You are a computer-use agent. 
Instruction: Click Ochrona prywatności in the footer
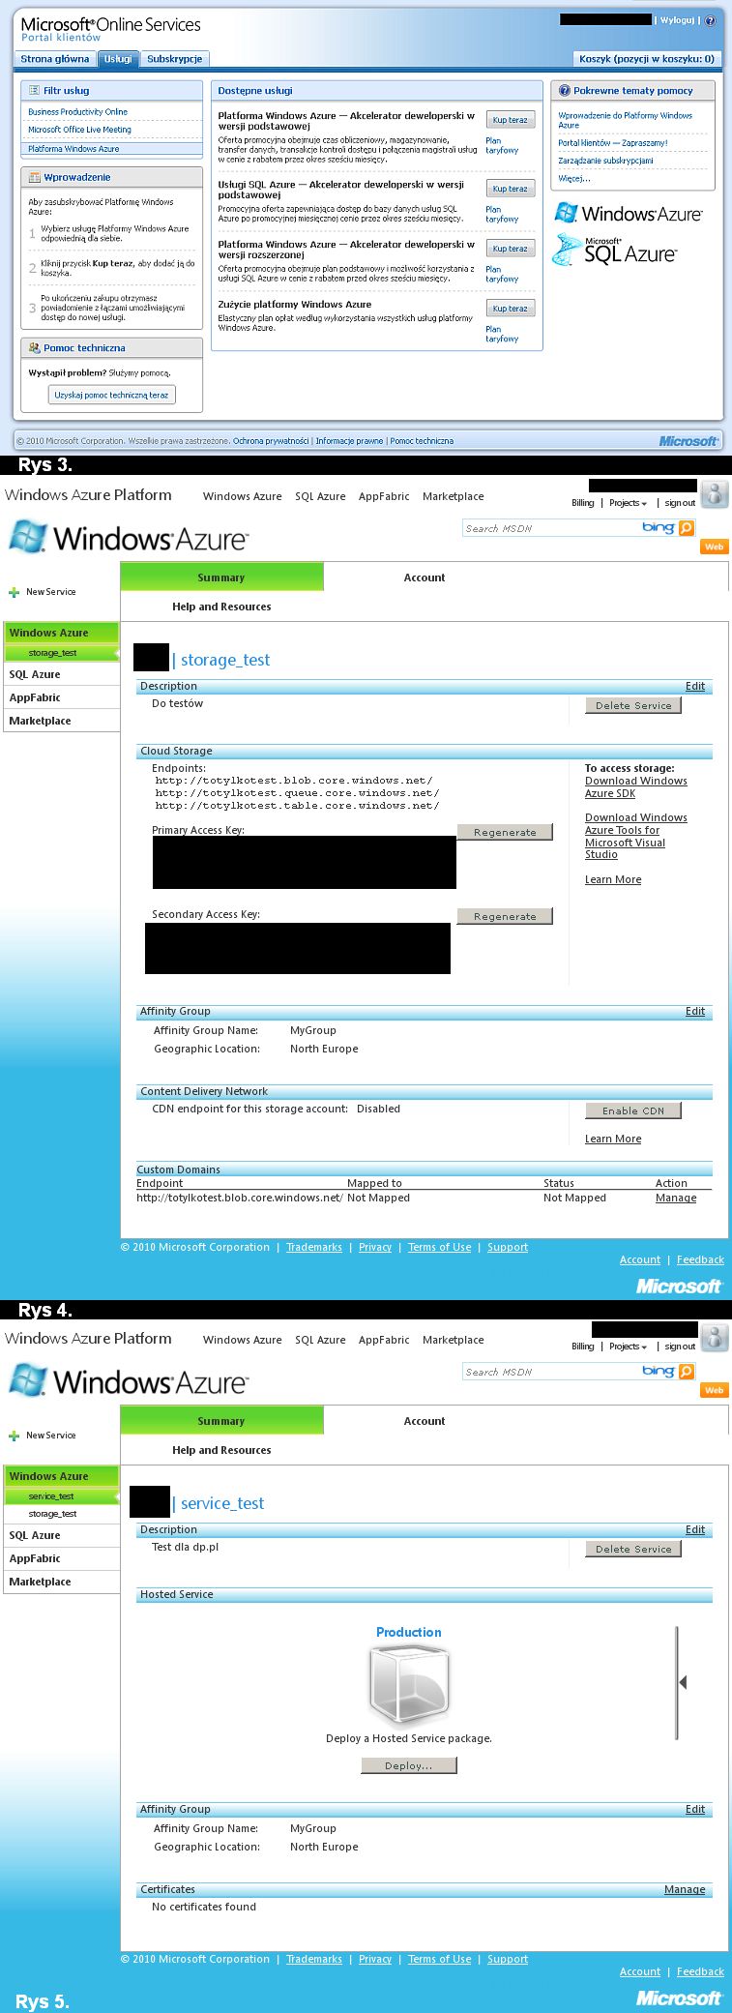[x=271, y=441]
